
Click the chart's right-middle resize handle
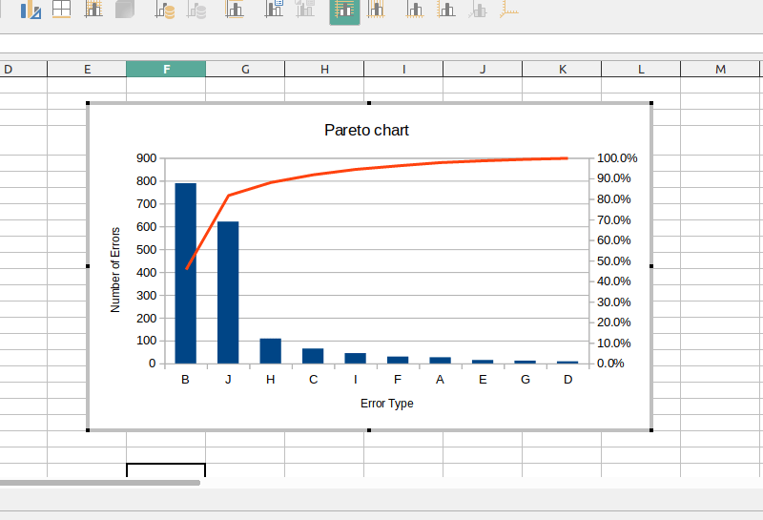(x=651, y=266)
